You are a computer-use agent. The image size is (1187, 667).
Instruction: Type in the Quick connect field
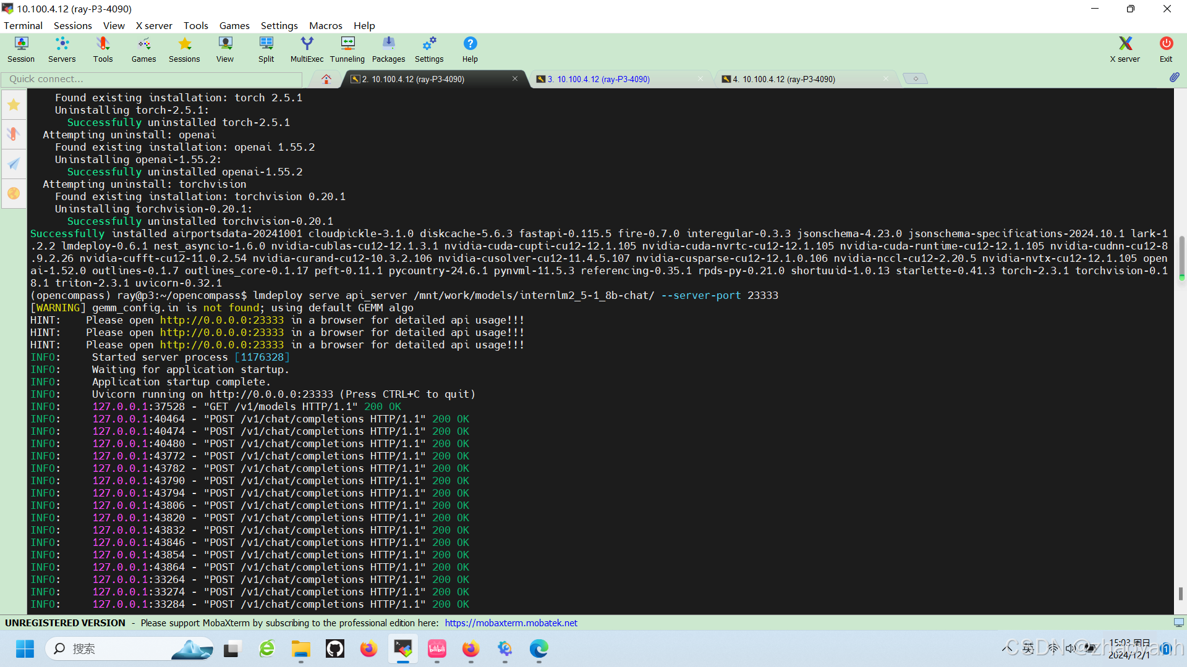pyautogui.click(x=151, y=79)
